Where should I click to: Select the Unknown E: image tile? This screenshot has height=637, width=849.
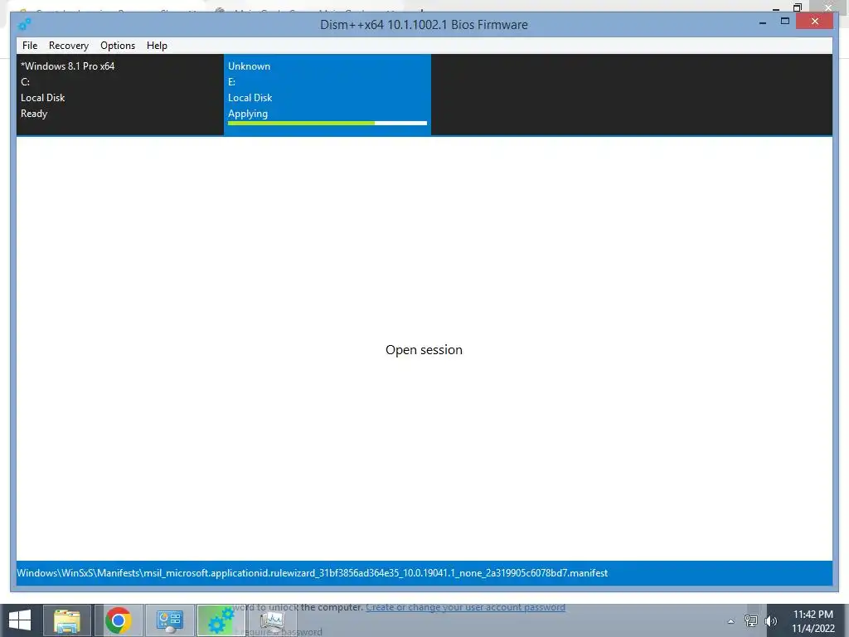[x=327, y=95]
